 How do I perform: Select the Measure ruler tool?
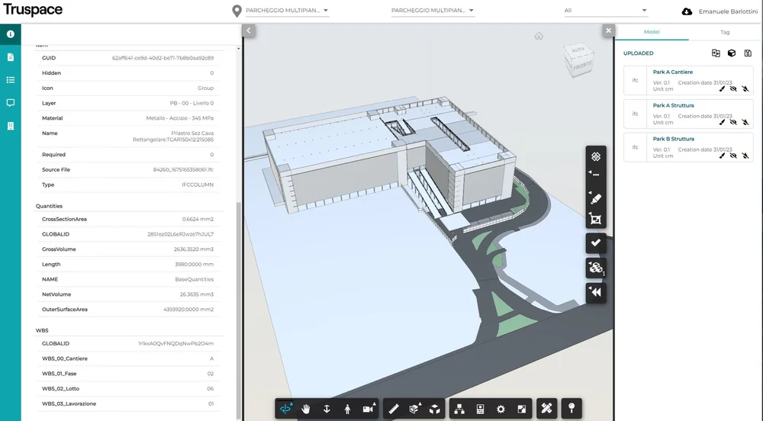coord(394,409)
